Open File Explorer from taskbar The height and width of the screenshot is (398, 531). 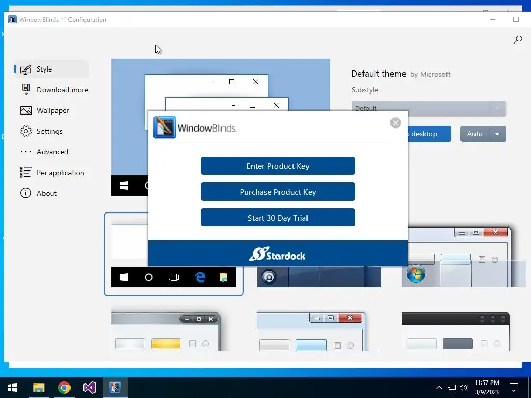coord(38,388)
